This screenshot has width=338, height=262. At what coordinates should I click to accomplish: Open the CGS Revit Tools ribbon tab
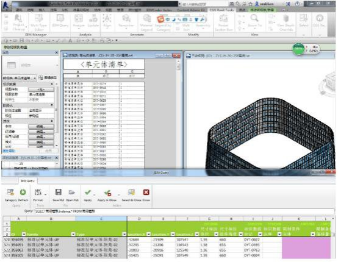tap(221, 10)
